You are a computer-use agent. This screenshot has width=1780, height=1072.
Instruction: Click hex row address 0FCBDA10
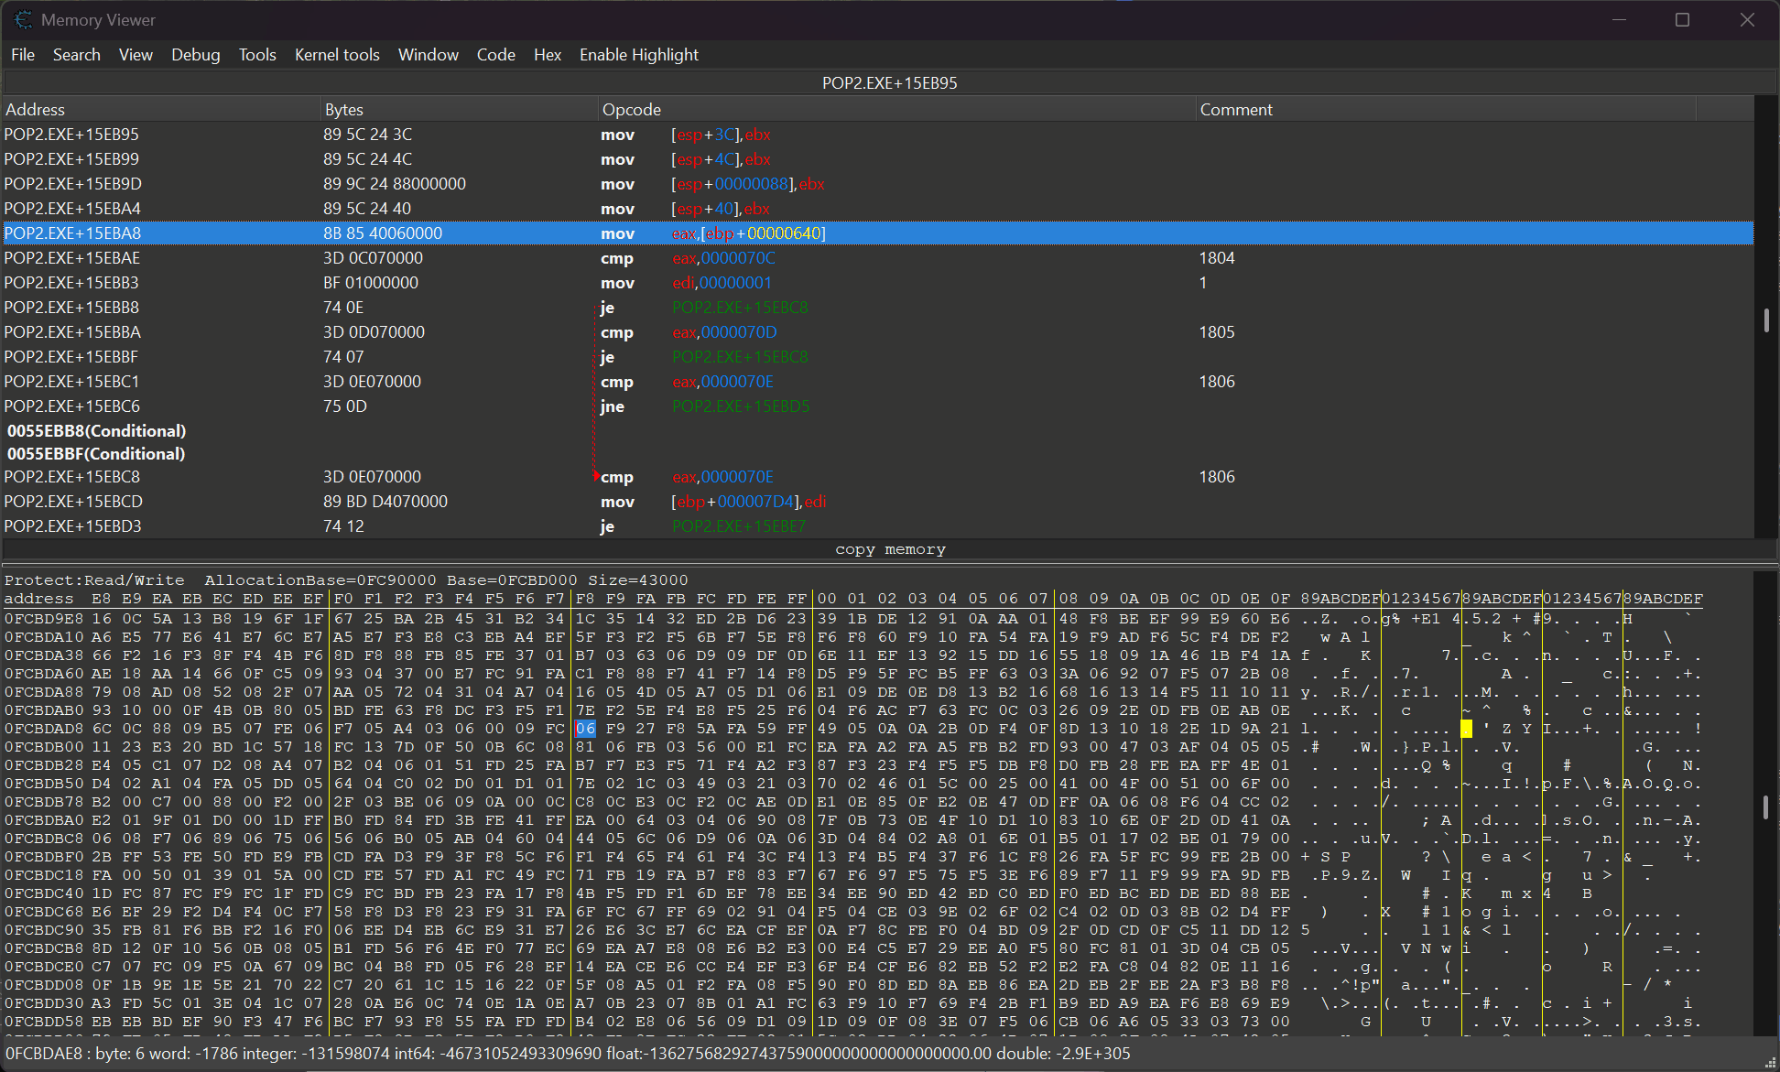(45, 637)
